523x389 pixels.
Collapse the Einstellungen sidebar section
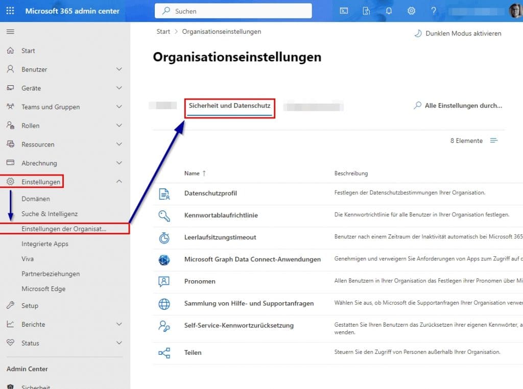(x=119, y=181)
